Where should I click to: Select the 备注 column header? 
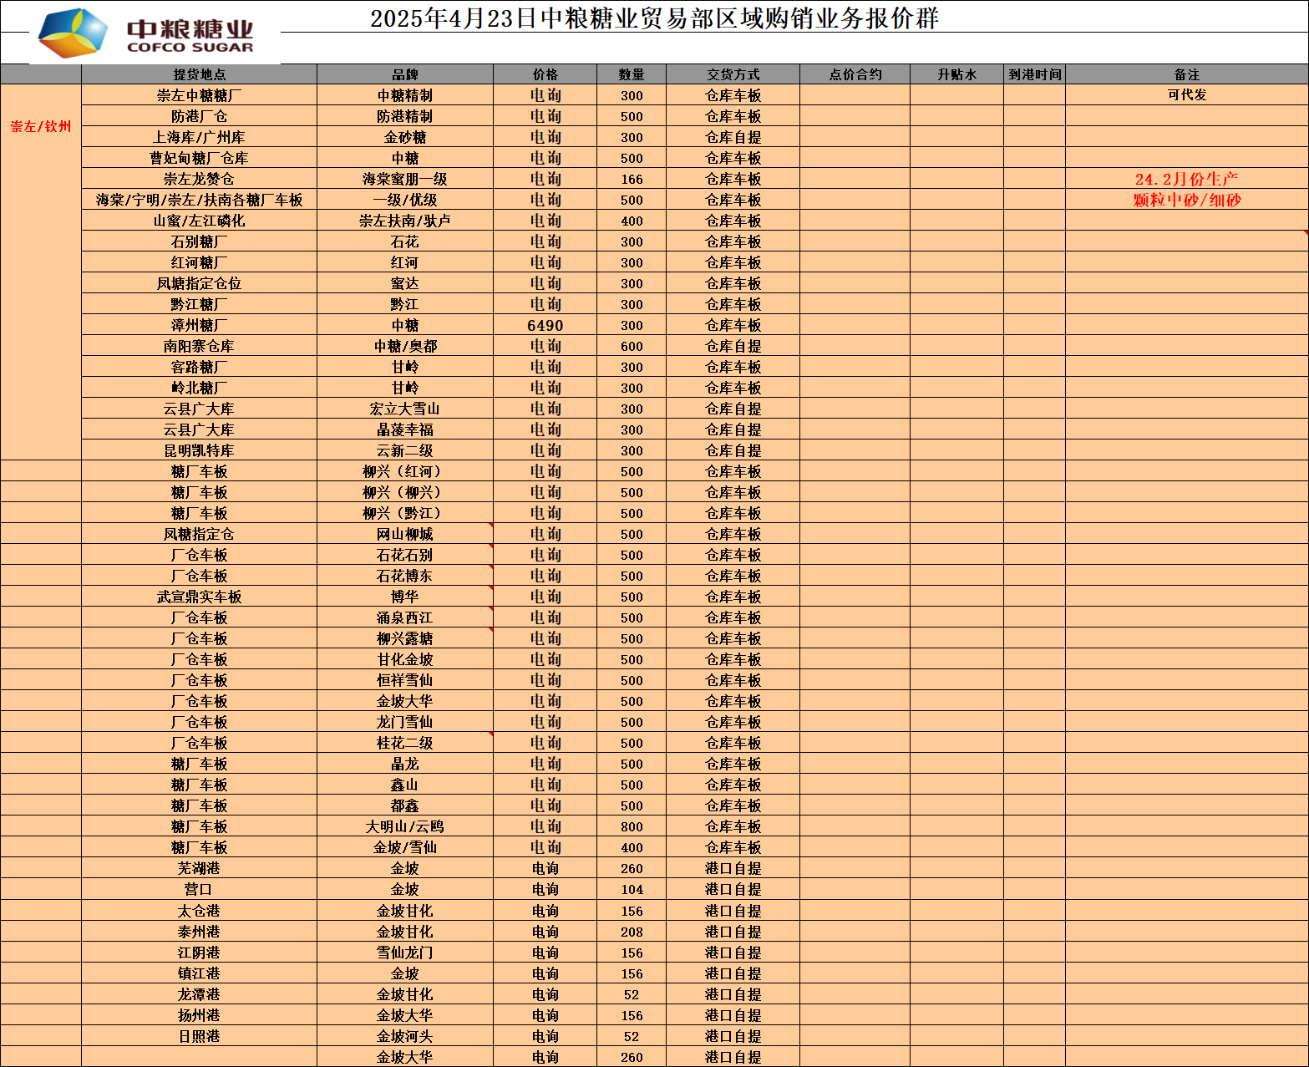(x=1186, y=74)
